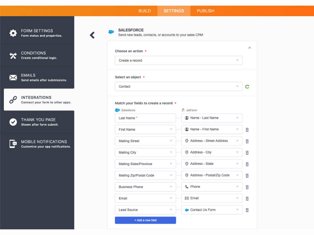314x235 pixels.
Task: Open the Mailing State/Province dropdown
Action: [x=145, y=164]
